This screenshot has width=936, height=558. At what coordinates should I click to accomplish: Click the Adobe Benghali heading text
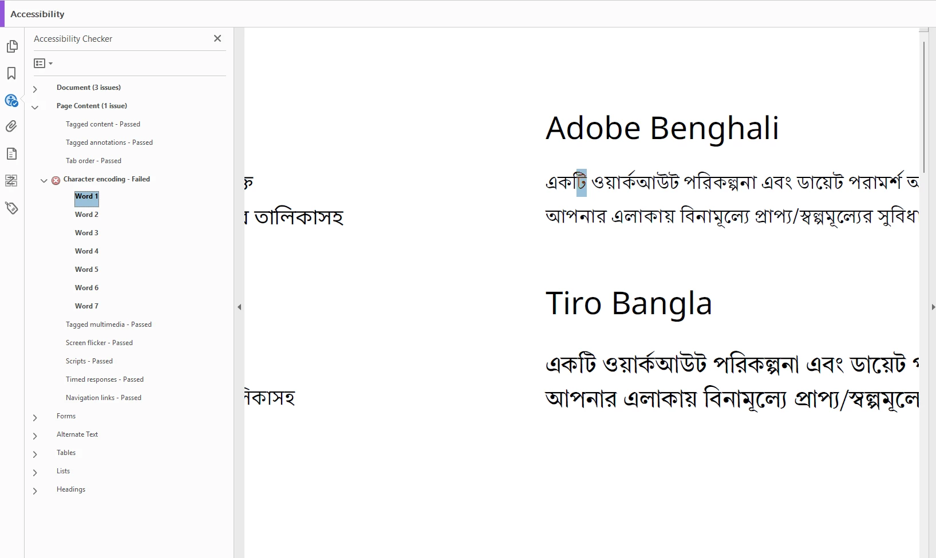click(662, 128)
